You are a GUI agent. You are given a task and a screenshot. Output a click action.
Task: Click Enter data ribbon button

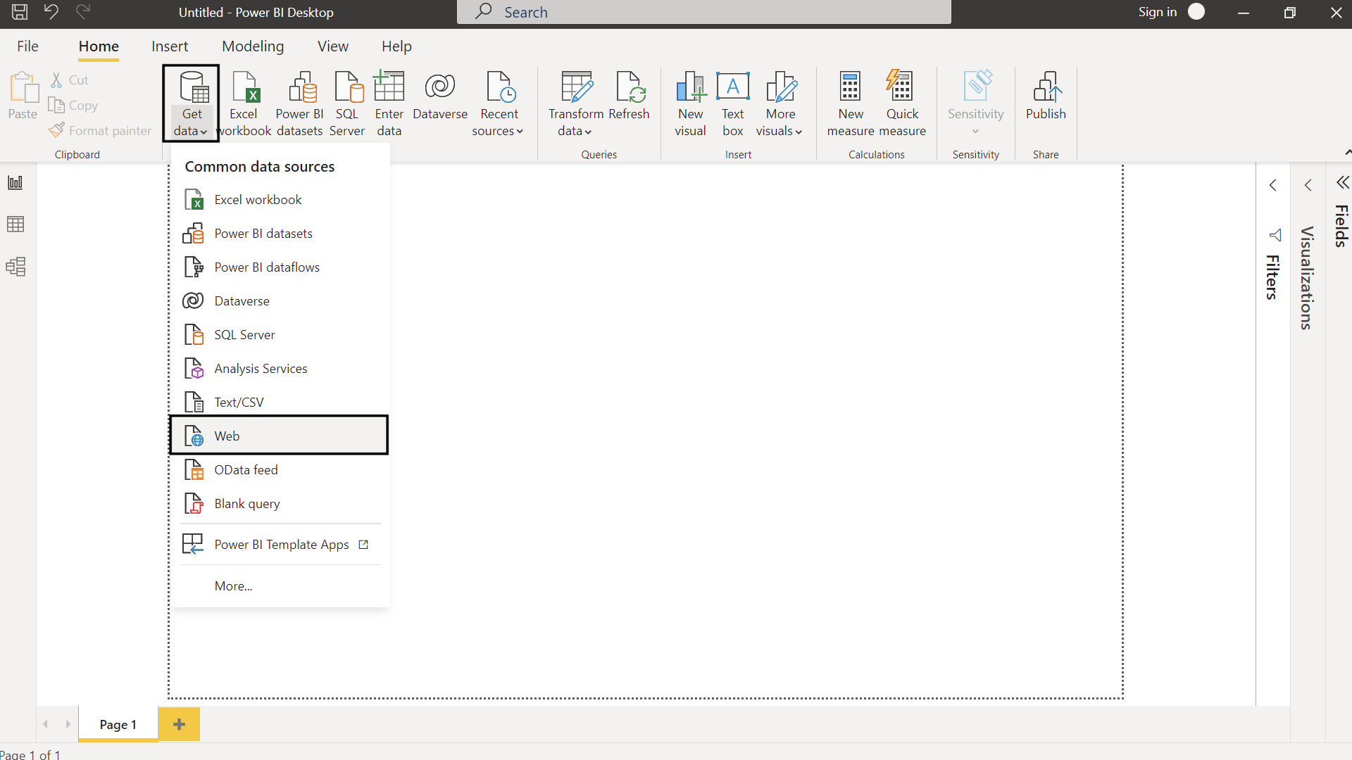389,103
